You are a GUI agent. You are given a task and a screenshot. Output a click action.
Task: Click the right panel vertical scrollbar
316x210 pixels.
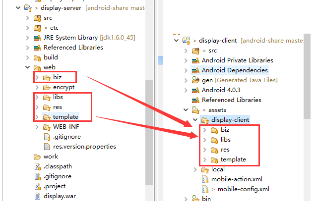tap(307, 76)
